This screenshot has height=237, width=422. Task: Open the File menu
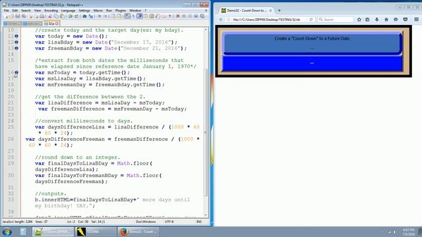click(x=6, y=11)
